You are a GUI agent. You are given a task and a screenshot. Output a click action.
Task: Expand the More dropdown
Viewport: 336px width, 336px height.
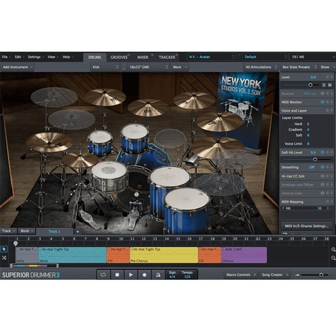pyautogui.click(x=180, y=67)
